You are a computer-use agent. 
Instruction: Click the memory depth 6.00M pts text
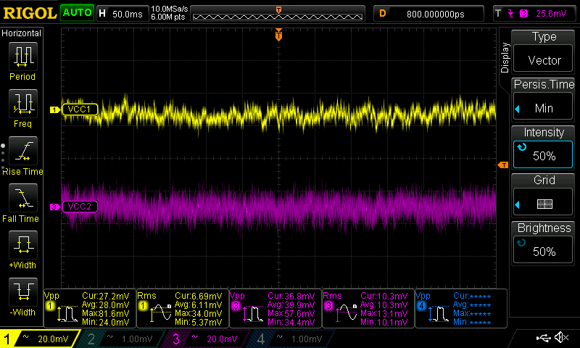(168, 17)
